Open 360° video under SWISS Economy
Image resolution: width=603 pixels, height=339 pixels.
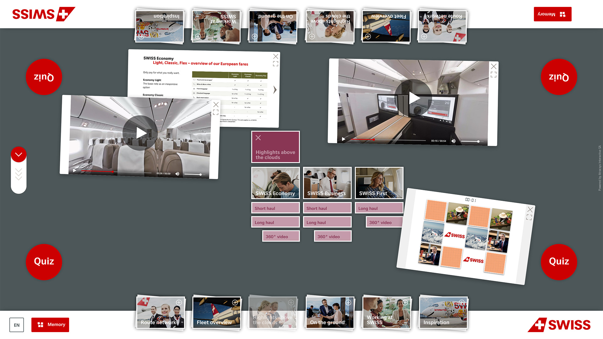click(x=281, y=236)
